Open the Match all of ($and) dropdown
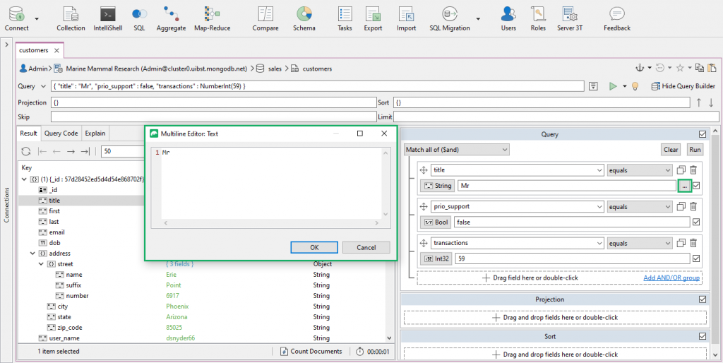 click(457, 150)
